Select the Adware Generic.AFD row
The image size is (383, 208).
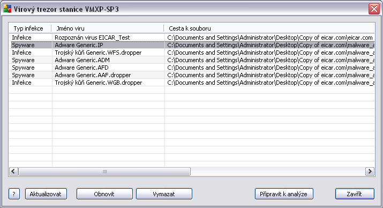[x=192, y=68]
